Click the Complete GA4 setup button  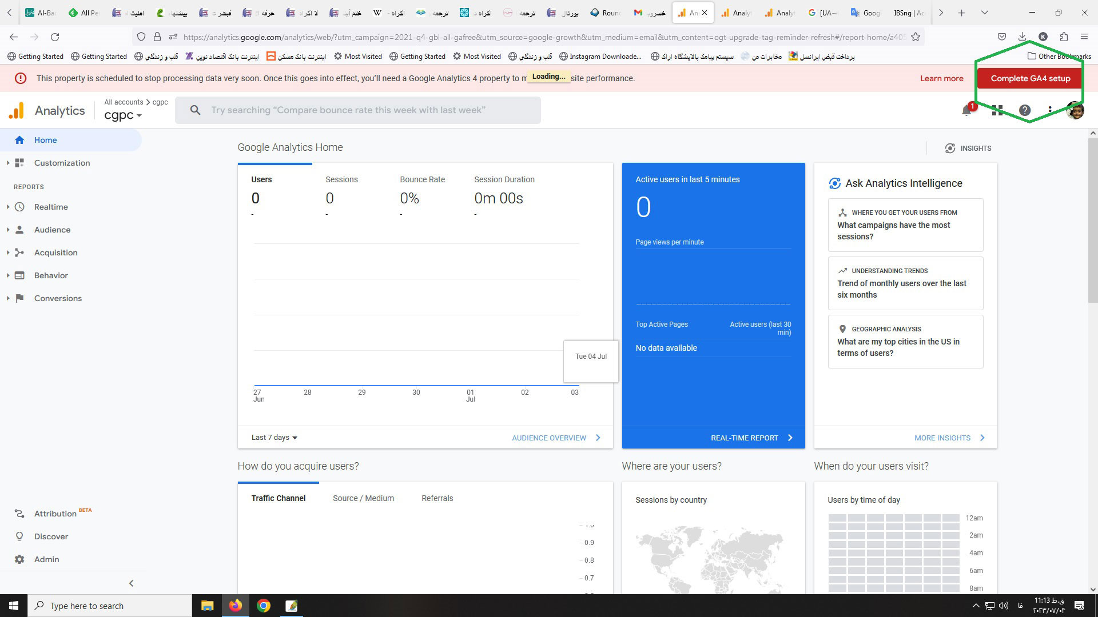coord(1030,78)
